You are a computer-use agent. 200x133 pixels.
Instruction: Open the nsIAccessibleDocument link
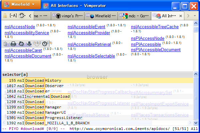pos(28,56)
